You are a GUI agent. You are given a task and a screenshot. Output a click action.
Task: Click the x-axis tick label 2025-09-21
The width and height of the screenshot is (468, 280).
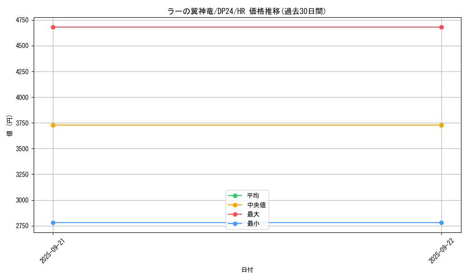(52, 251)
